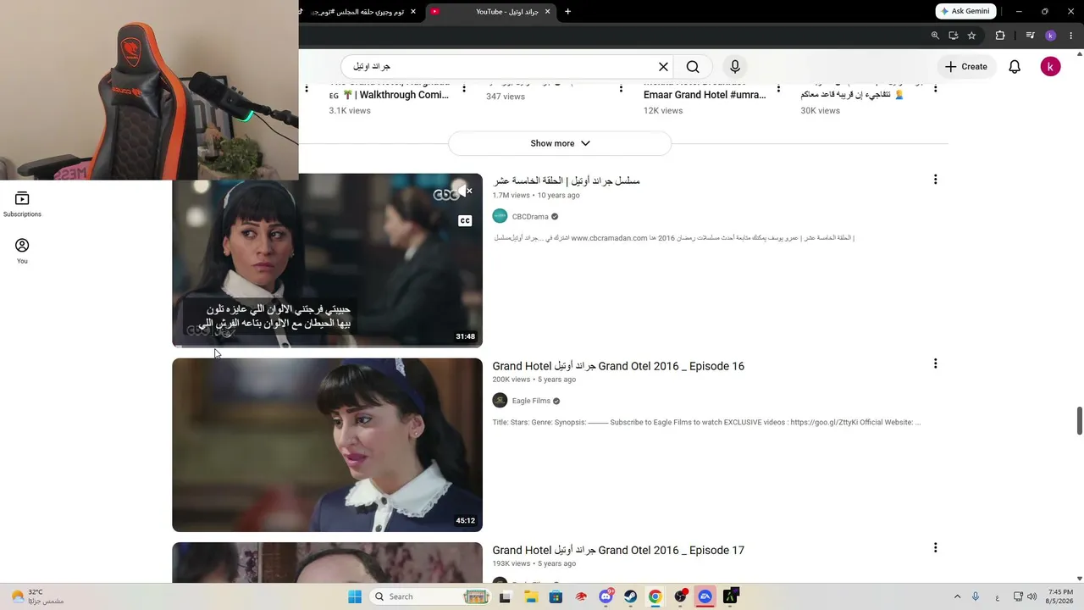The height and width of the screenshot is (610, 1084).
Task: Open Grand Otel 2016 Episode 16 title
Action: coord(618,366)
